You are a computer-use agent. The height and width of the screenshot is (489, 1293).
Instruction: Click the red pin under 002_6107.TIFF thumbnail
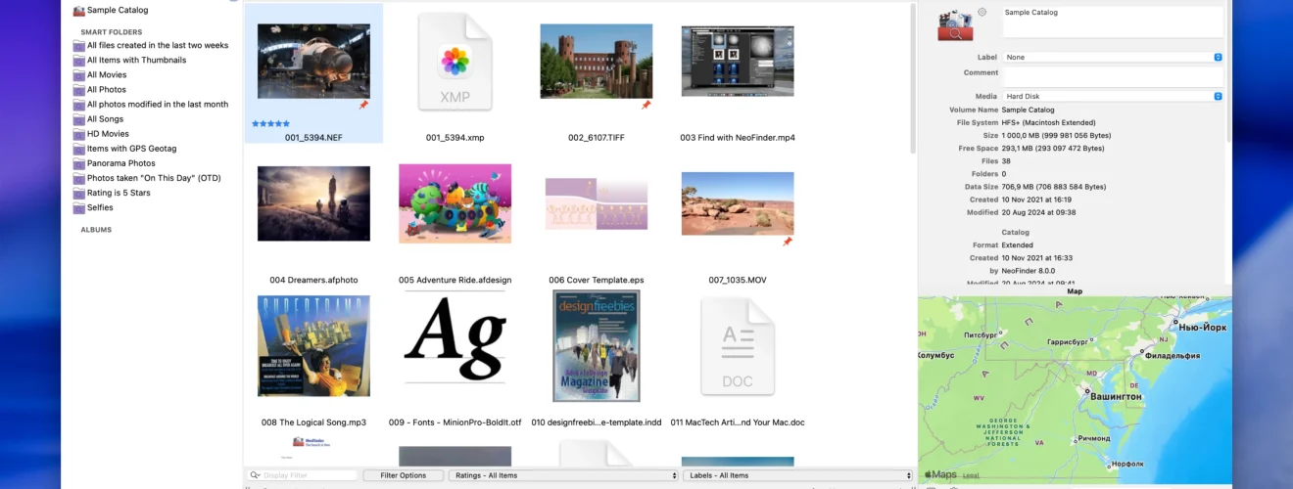pyautogui.click(x=646, y=105)
